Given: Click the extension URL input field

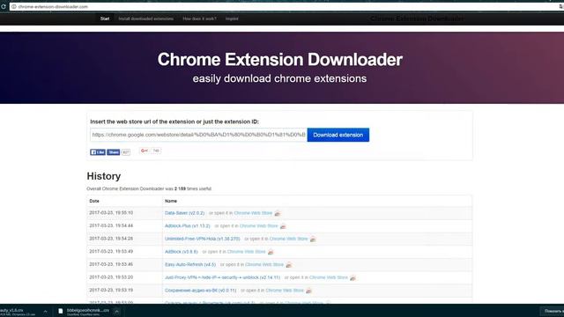Looking at the screenshot, I should click(198, 135).
